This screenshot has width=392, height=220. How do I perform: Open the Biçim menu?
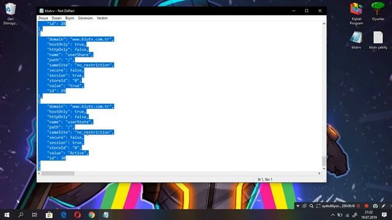pyautogui.click(x=70, y=18)
